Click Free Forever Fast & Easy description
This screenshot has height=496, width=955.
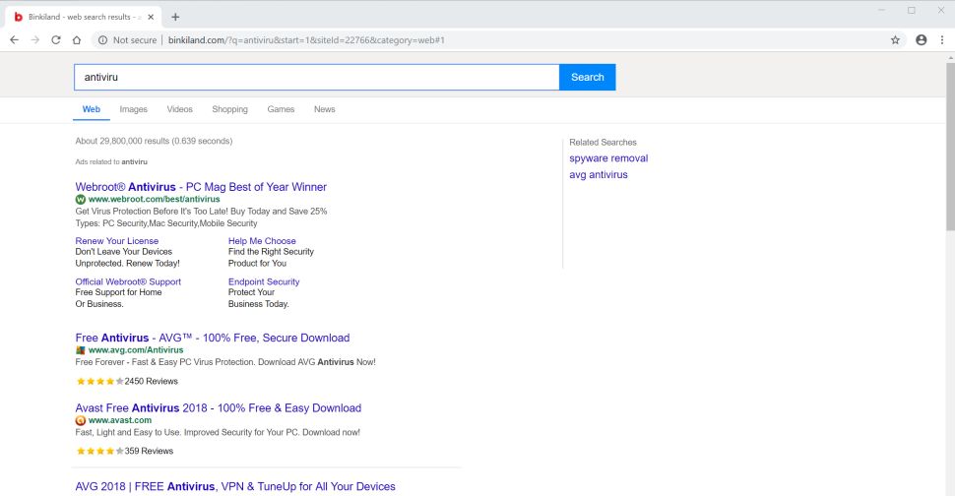point(225,362)
